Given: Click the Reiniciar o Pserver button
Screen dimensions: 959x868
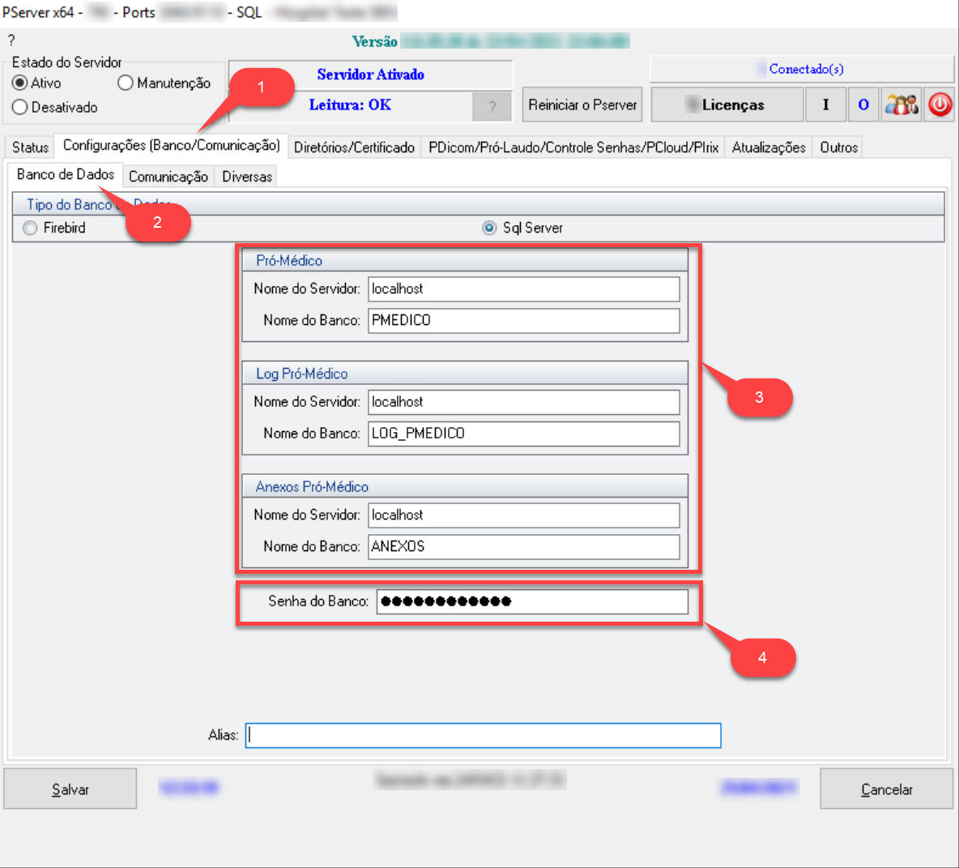Looking at the screenshot, I should [x=582, y=105].
